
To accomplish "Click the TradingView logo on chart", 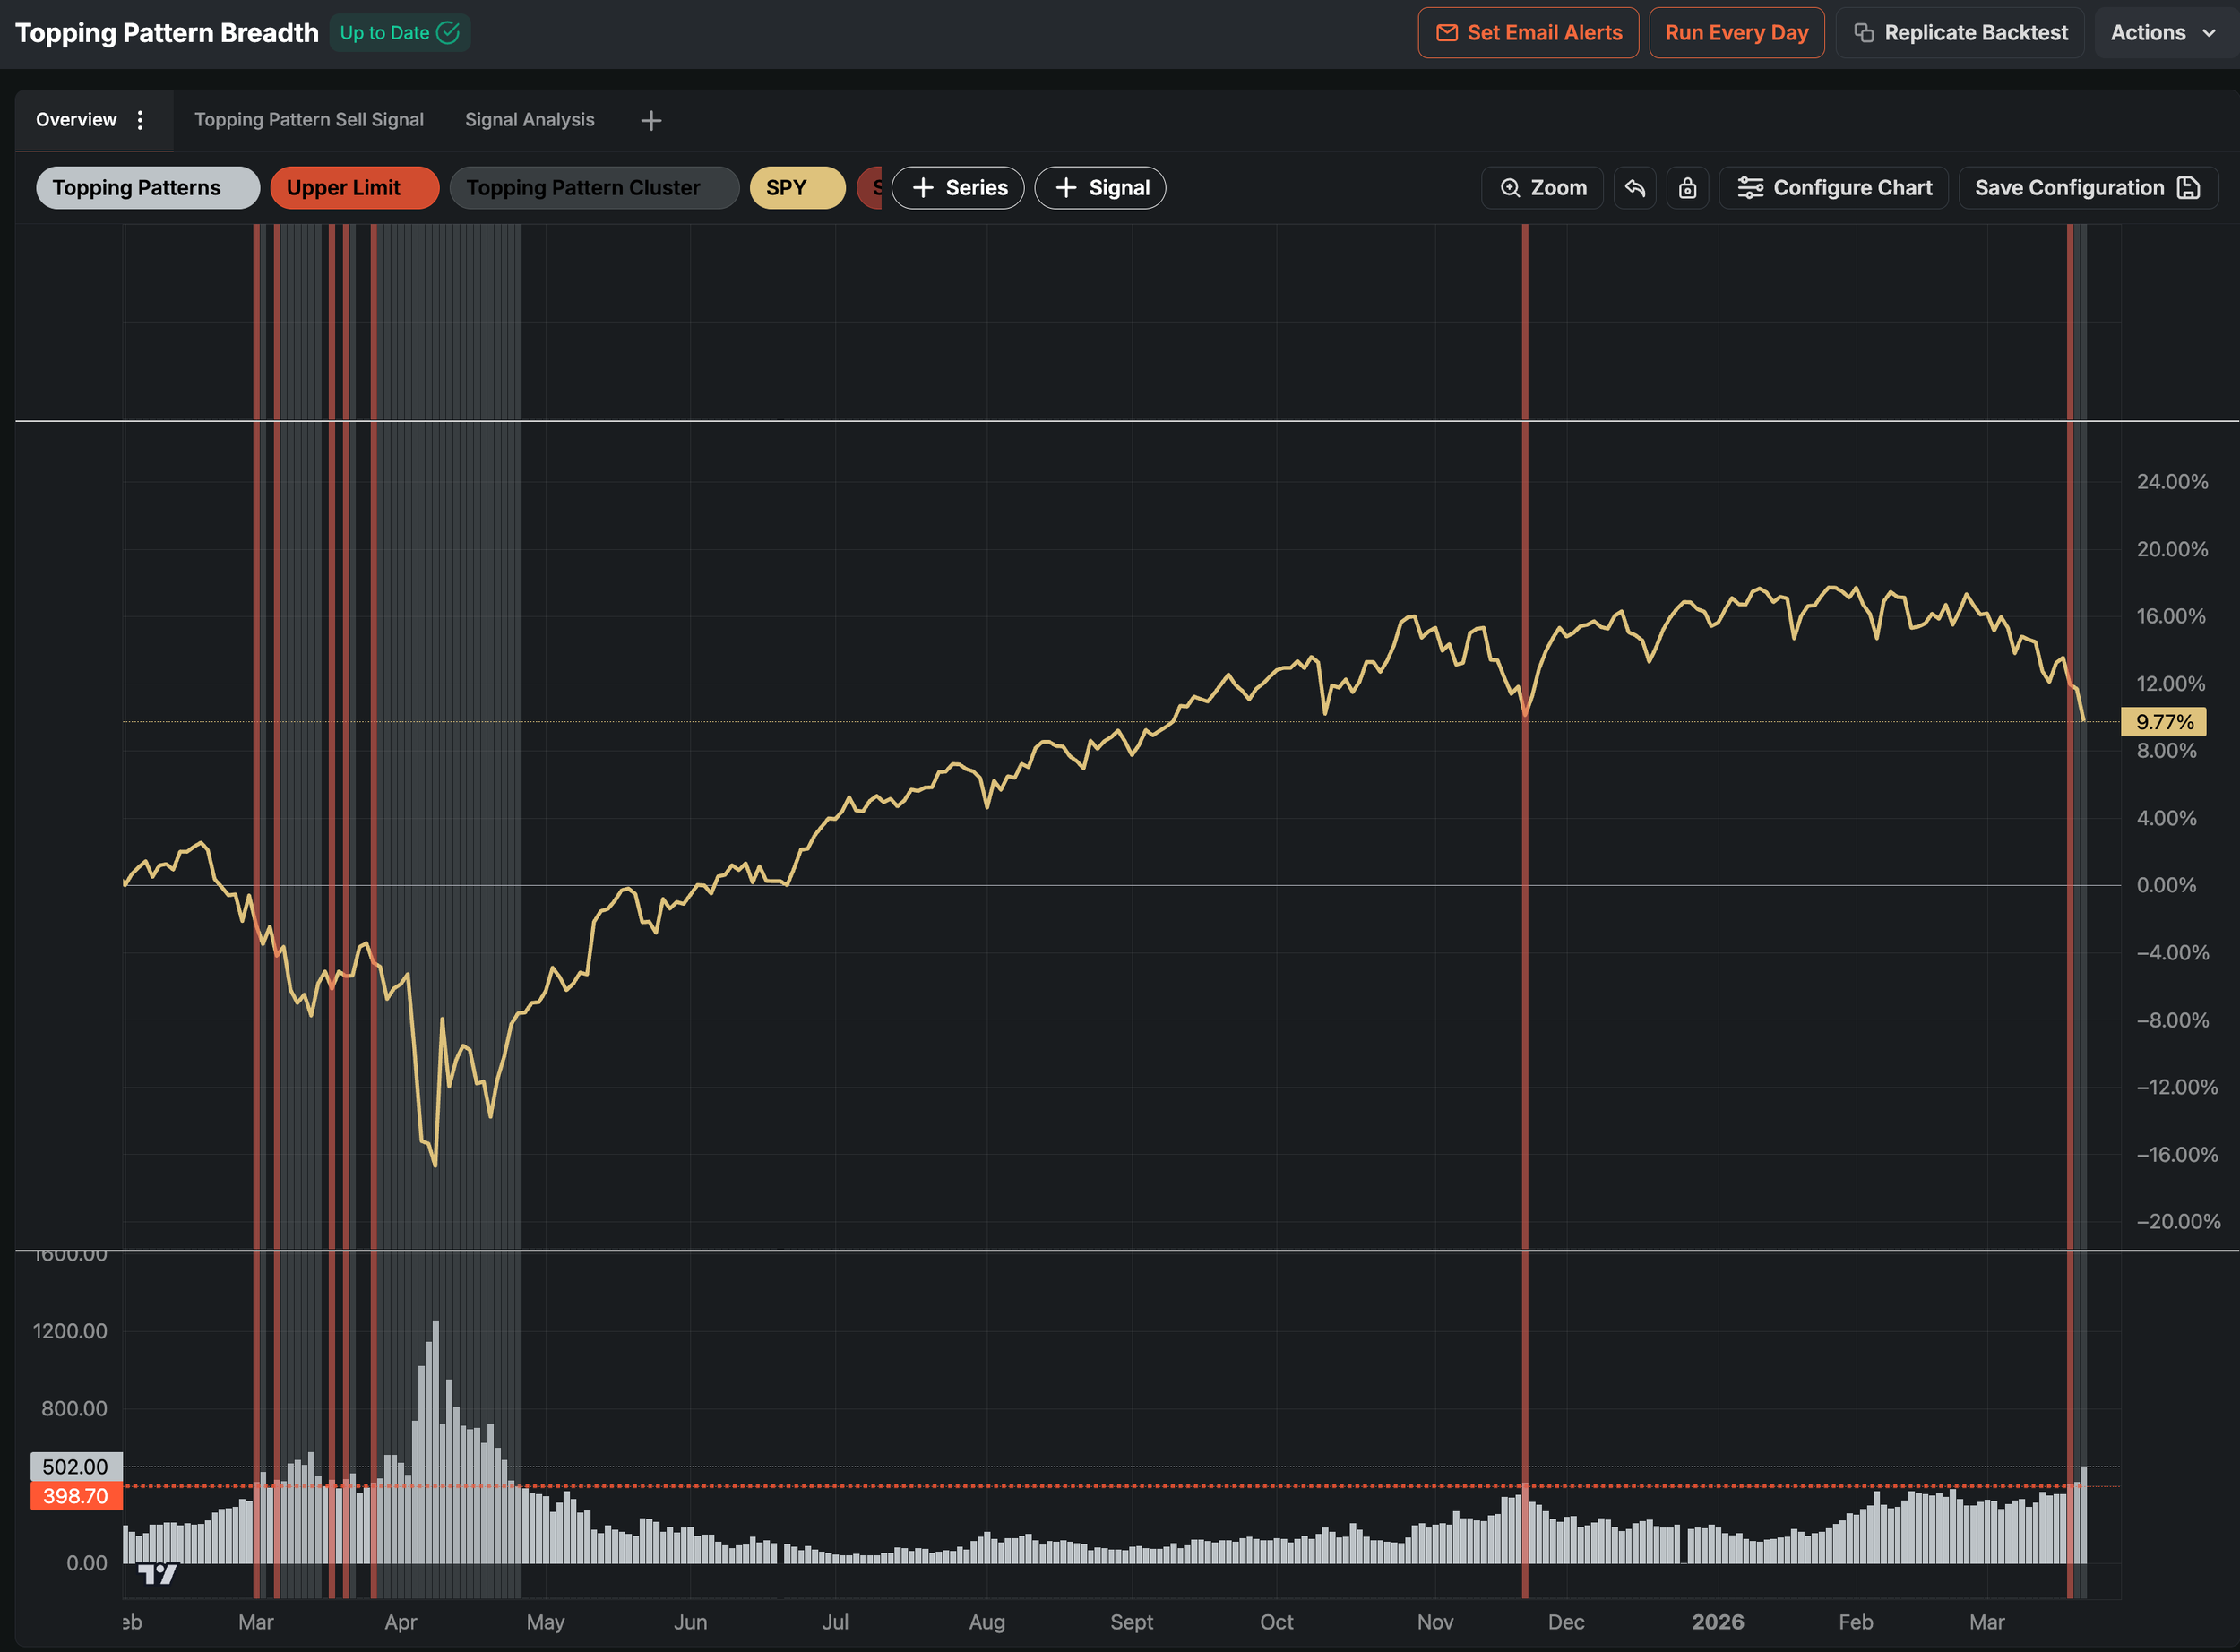I will coord(157,1574).
